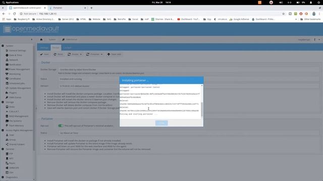323x181 pixels.
Task: Select the openmediavault control panel browser tab
Action: click(27, 8)
